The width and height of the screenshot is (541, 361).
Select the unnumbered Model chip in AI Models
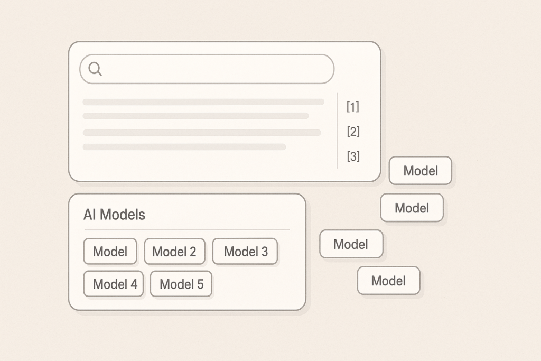(110, 251)
